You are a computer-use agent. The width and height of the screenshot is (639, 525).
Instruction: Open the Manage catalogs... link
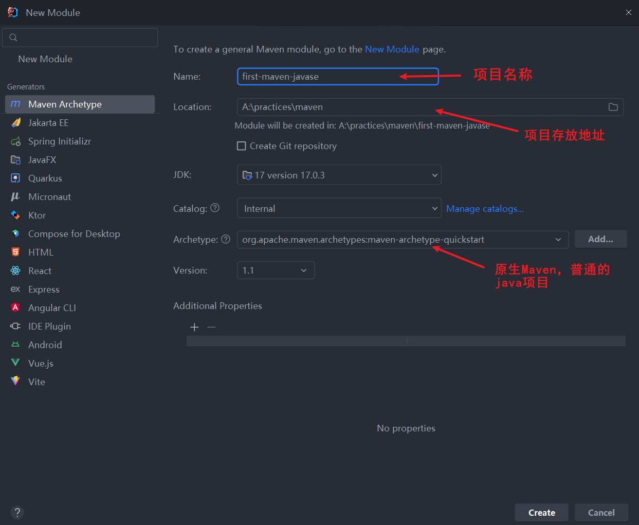pos(485,208)
